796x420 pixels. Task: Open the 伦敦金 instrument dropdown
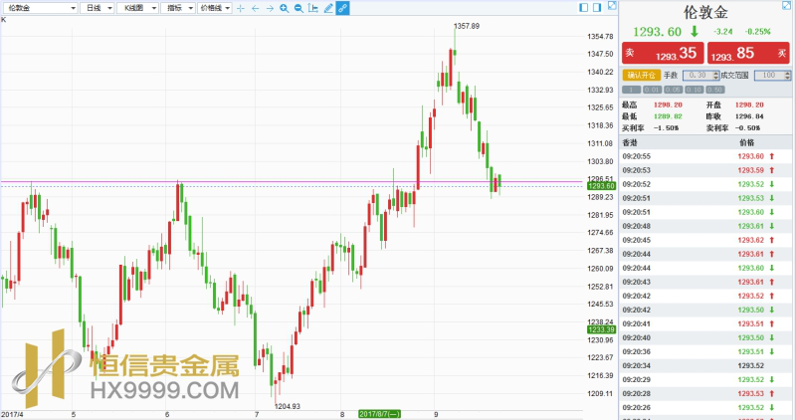point(40,8)
